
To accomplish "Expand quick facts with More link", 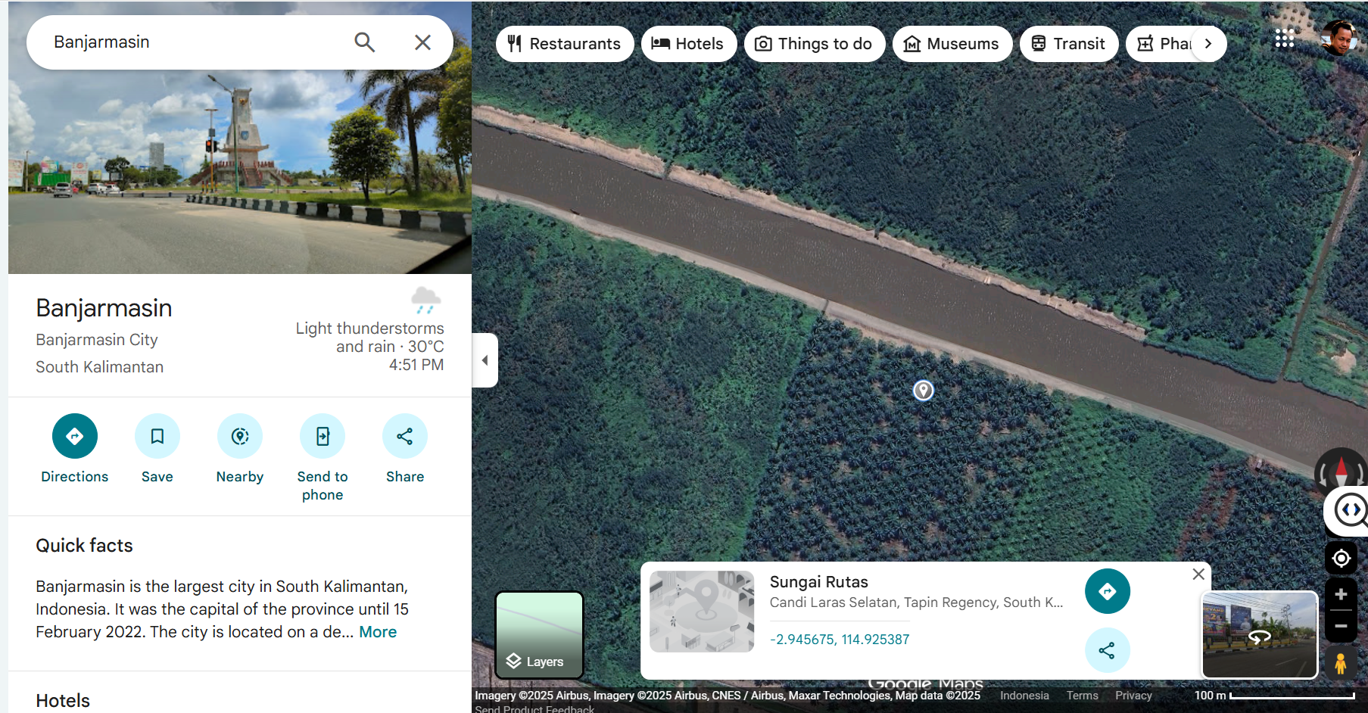I will (377, 632).
